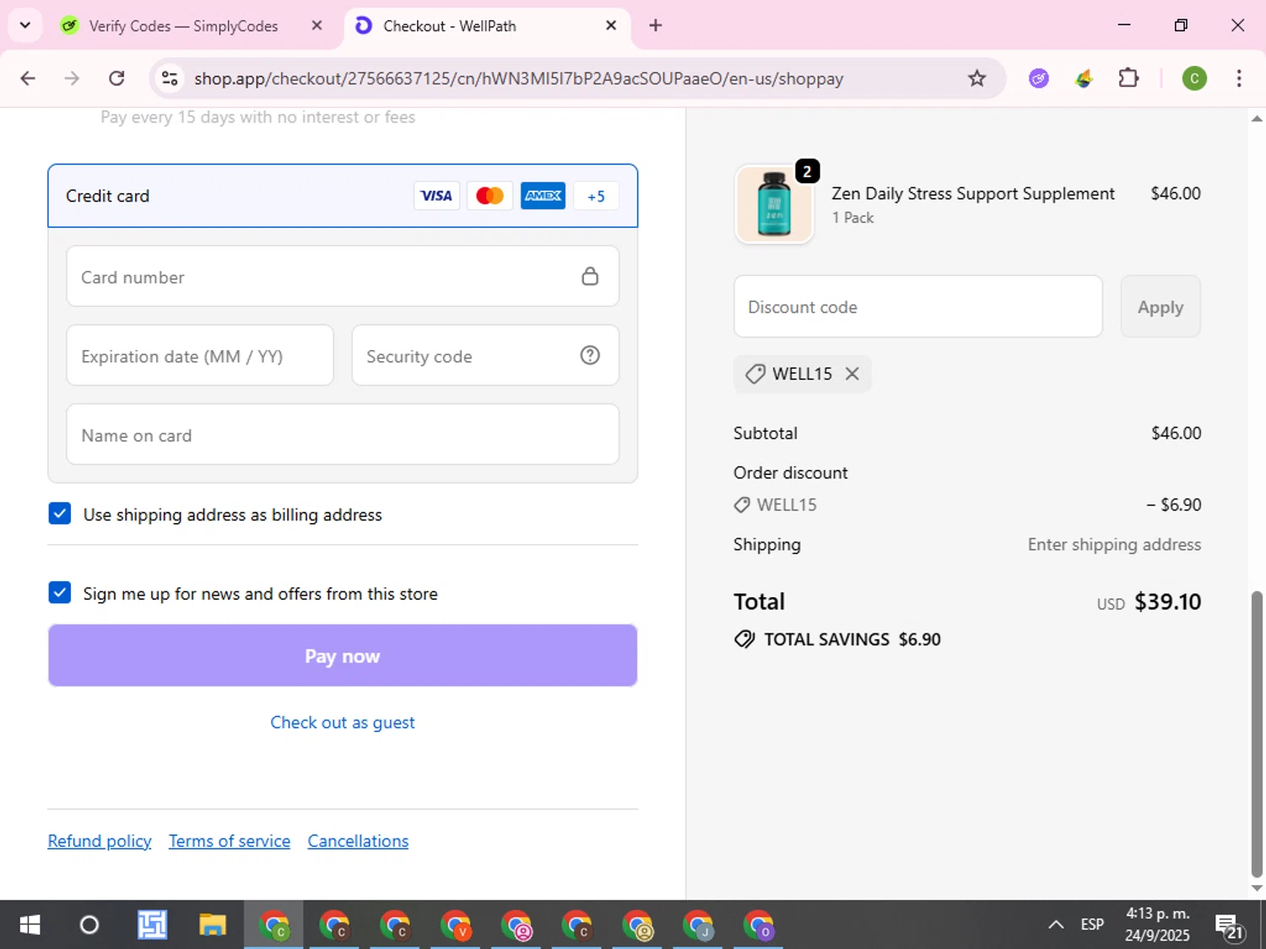Click the Pay now button

pos(343,655)
